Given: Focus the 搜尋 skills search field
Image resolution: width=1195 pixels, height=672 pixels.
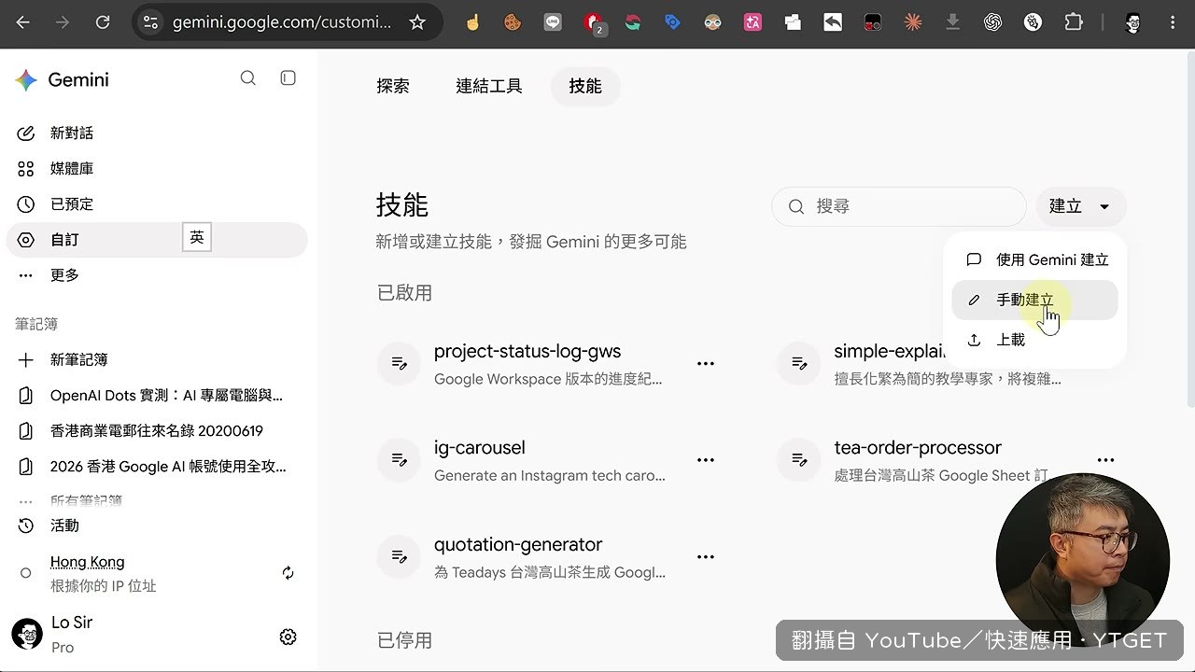Looking at the screenshot, I should pyautogui.click(x=899, y=206).
